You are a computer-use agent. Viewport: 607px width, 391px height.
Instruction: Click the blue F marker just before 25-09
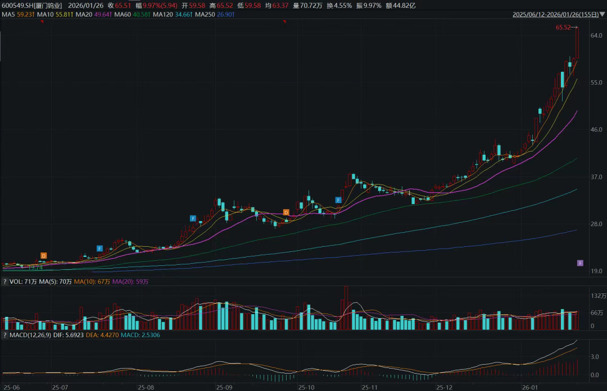pos(193,218)
